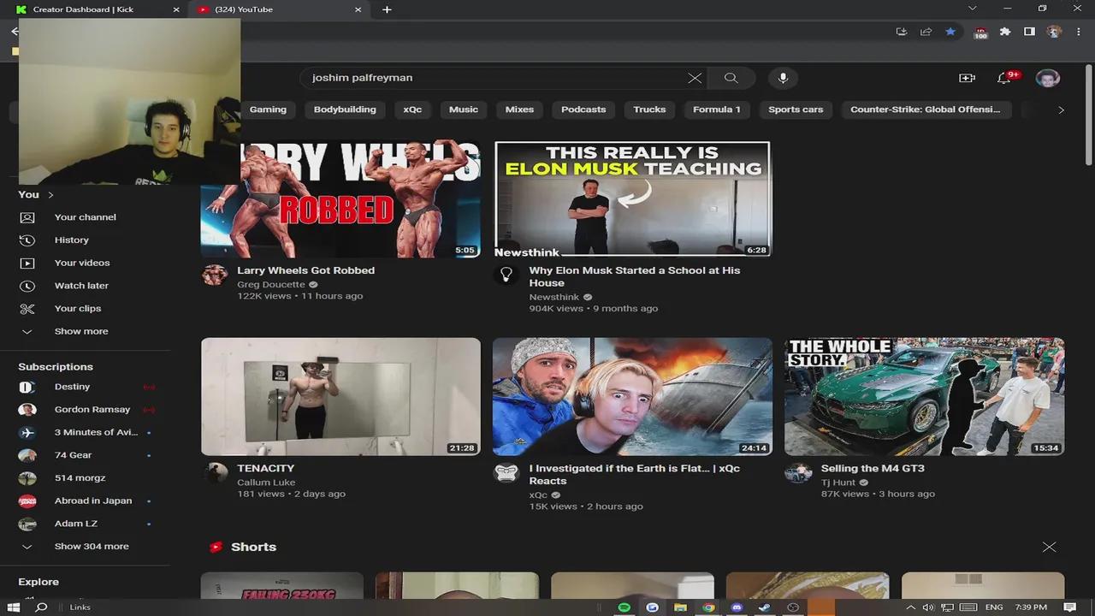Expand Show more under You

tap(80, 332)
